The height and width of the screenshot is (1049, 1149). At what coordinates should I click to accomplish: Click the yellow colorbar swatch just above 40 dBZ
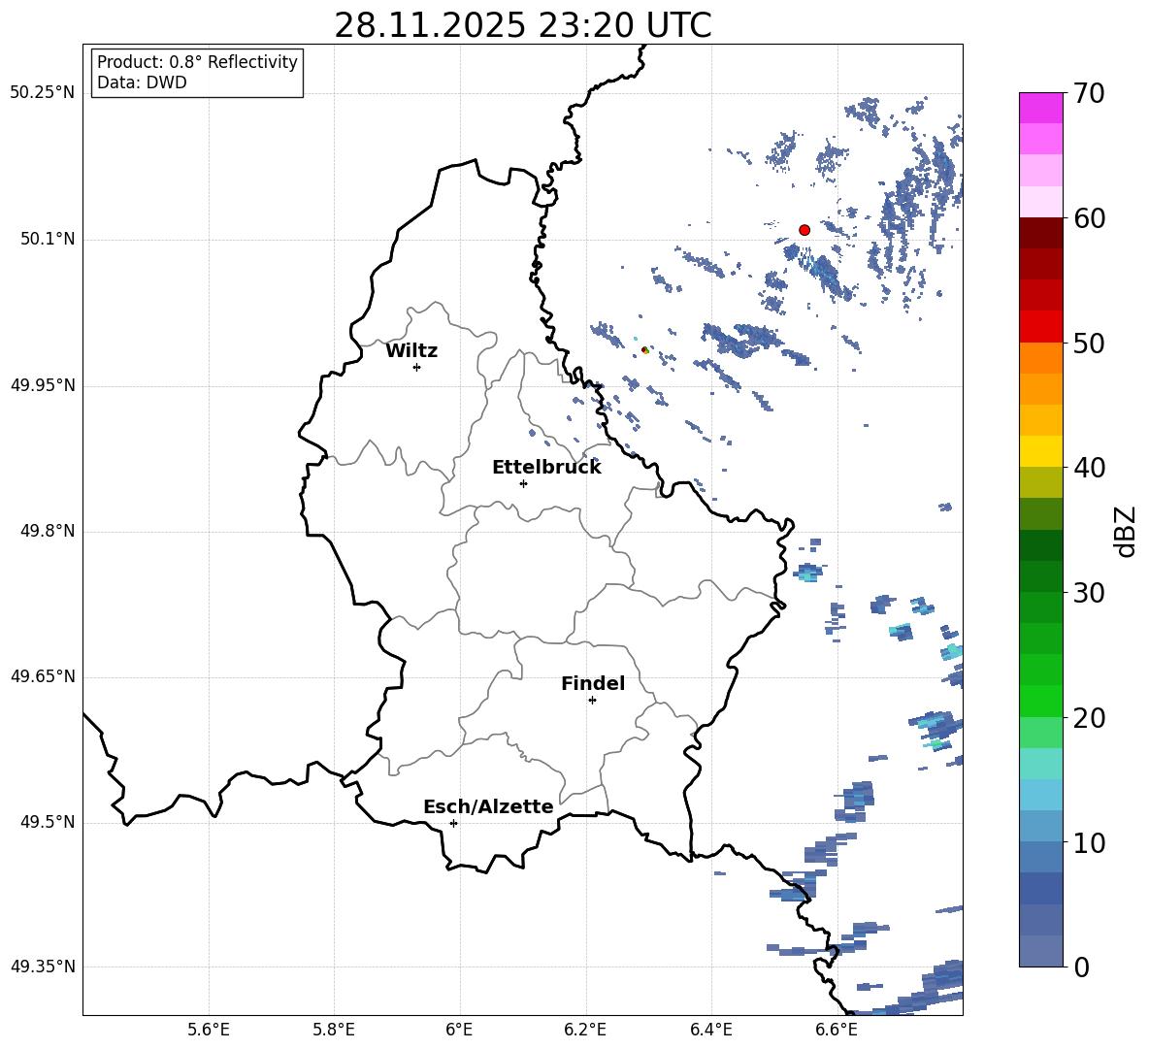[1041, 451]
